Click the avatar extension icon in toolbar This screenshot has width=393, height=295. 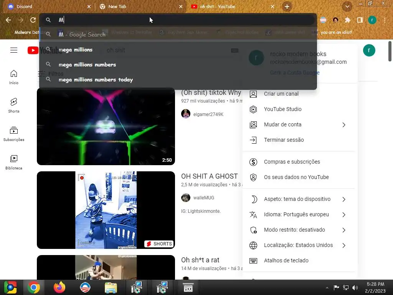point(335,20)
